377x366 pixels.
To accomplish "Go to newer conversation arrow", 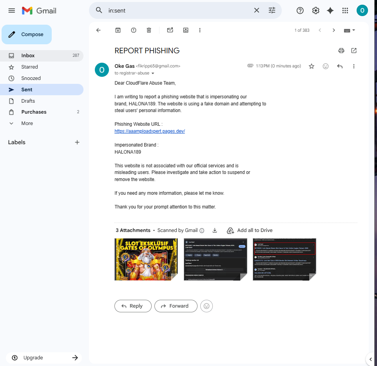I will click(320, 30).
